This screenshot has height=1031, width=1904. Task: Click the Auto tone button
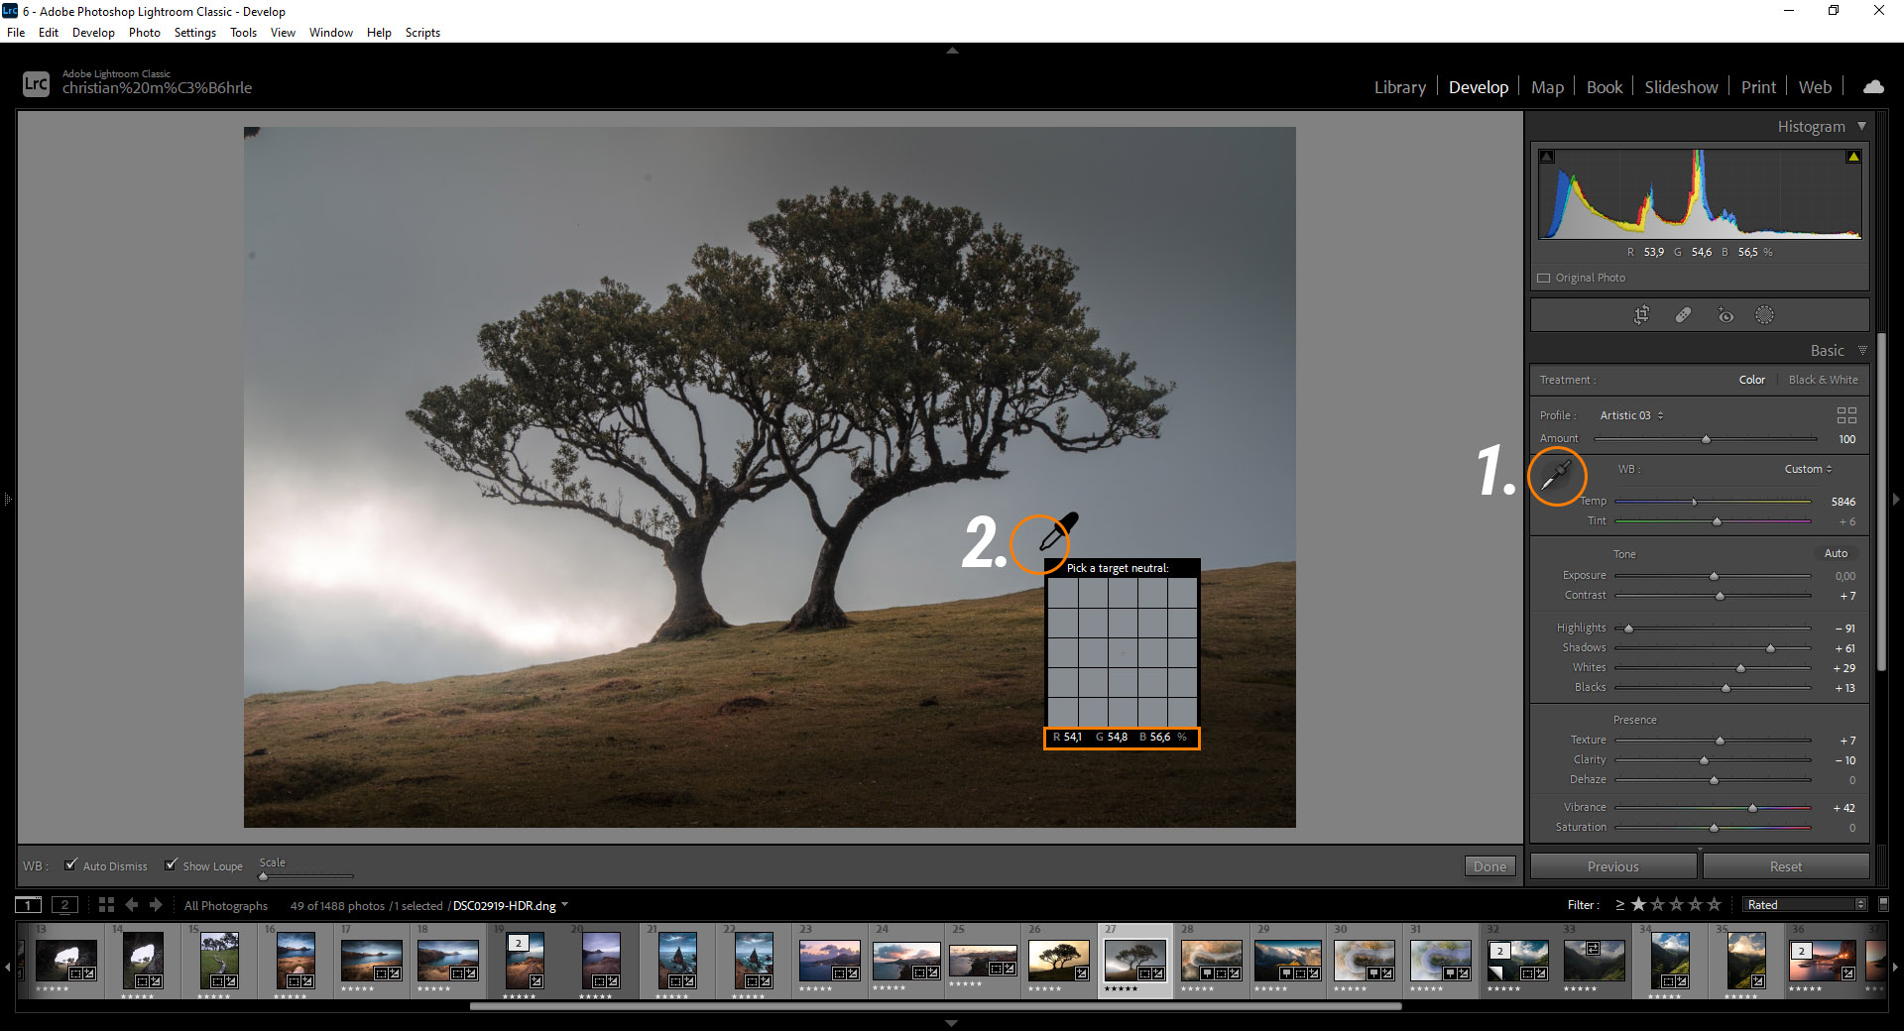1835,553
